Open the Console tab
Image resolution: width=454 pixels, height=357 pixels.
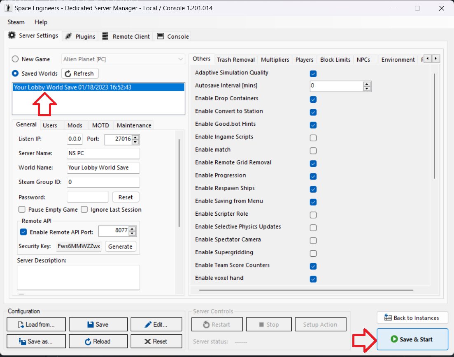point(173,37)
